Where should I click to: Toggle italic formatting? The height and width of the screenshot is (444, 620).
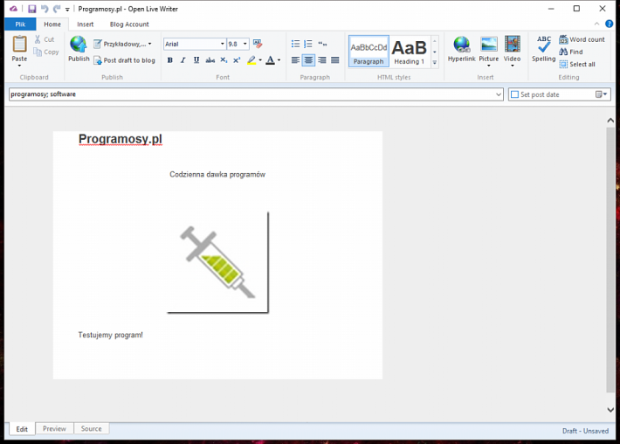tap(183, 60)
